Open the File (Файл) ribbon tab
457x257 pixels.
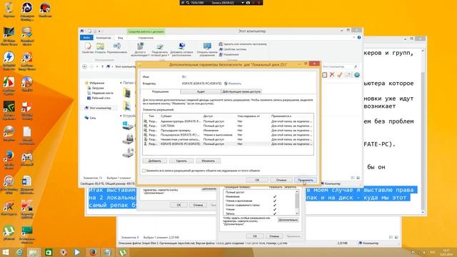coord(86,38)
